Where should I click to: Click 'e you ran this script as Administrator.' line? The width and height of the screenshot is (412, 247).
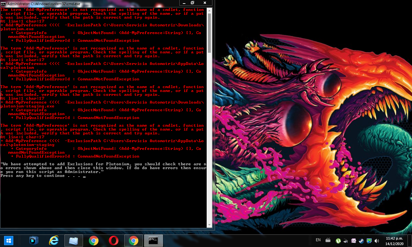click(52, 172)
